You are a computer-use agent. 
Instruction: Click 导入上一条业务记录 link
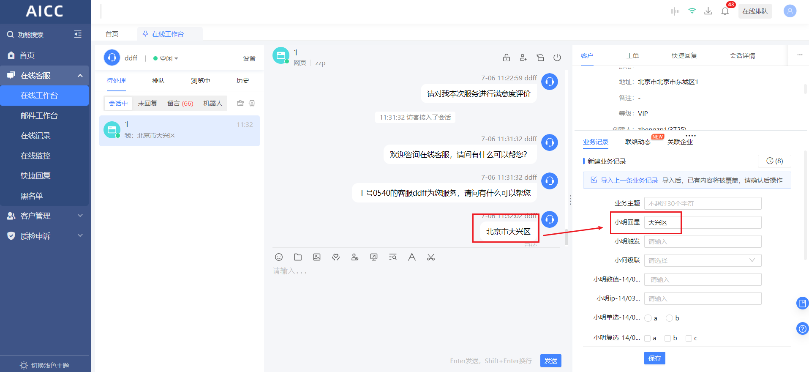[629, 181]
